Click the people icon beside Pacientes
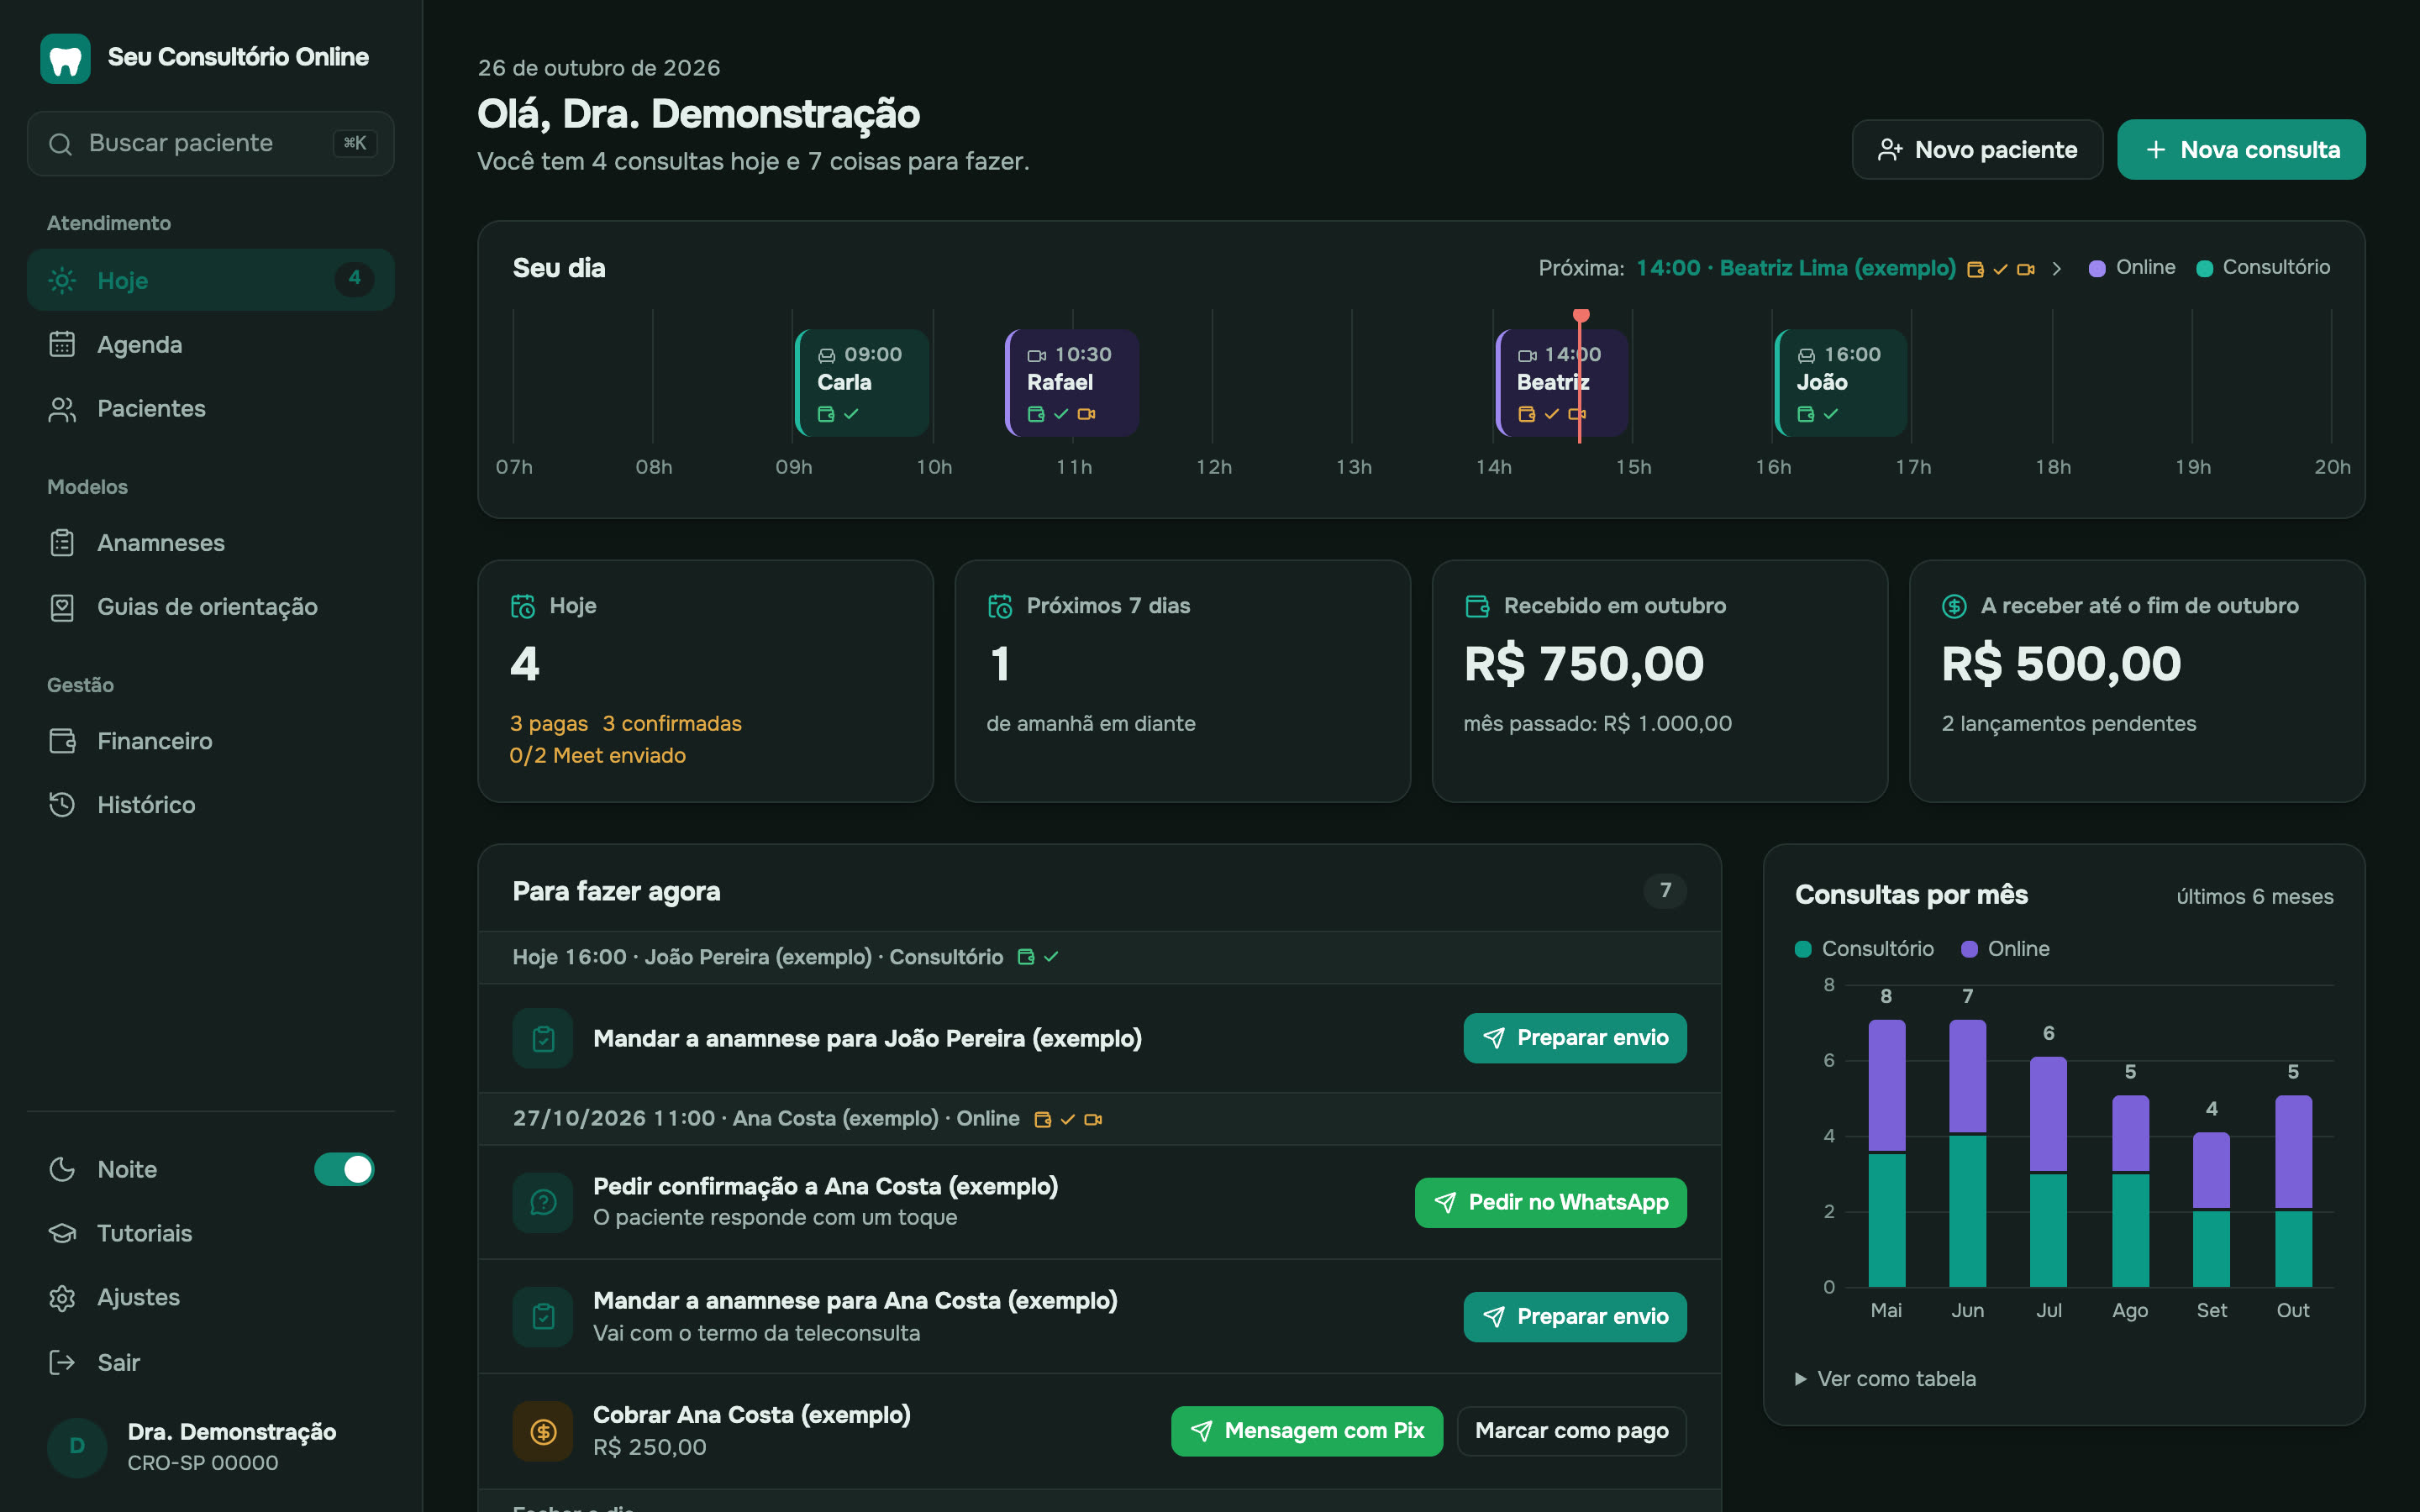The width and height of the screenshot is (2420, 1512). pyautogui.click(x=62, y=408)
